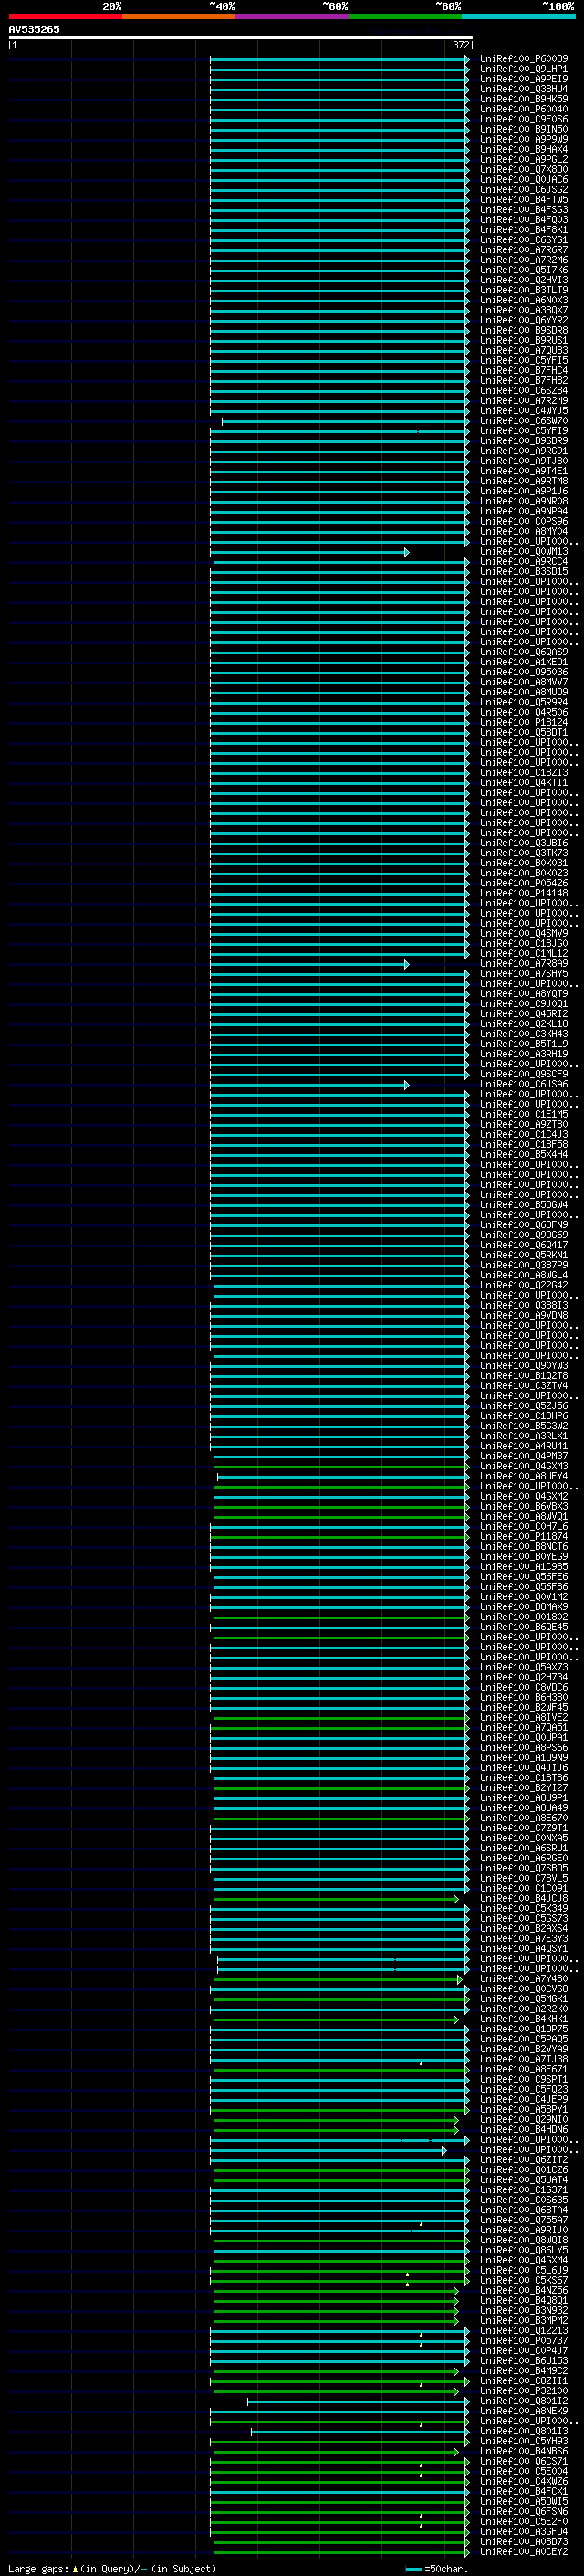Click the UniRef100_A7R6R7 hit label

pyautogui.click(x=524, y=250)
